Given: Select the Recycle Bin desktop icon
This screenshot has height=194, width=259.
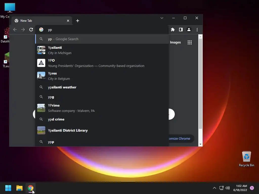Looking at the screenshot, I should 246,159.
